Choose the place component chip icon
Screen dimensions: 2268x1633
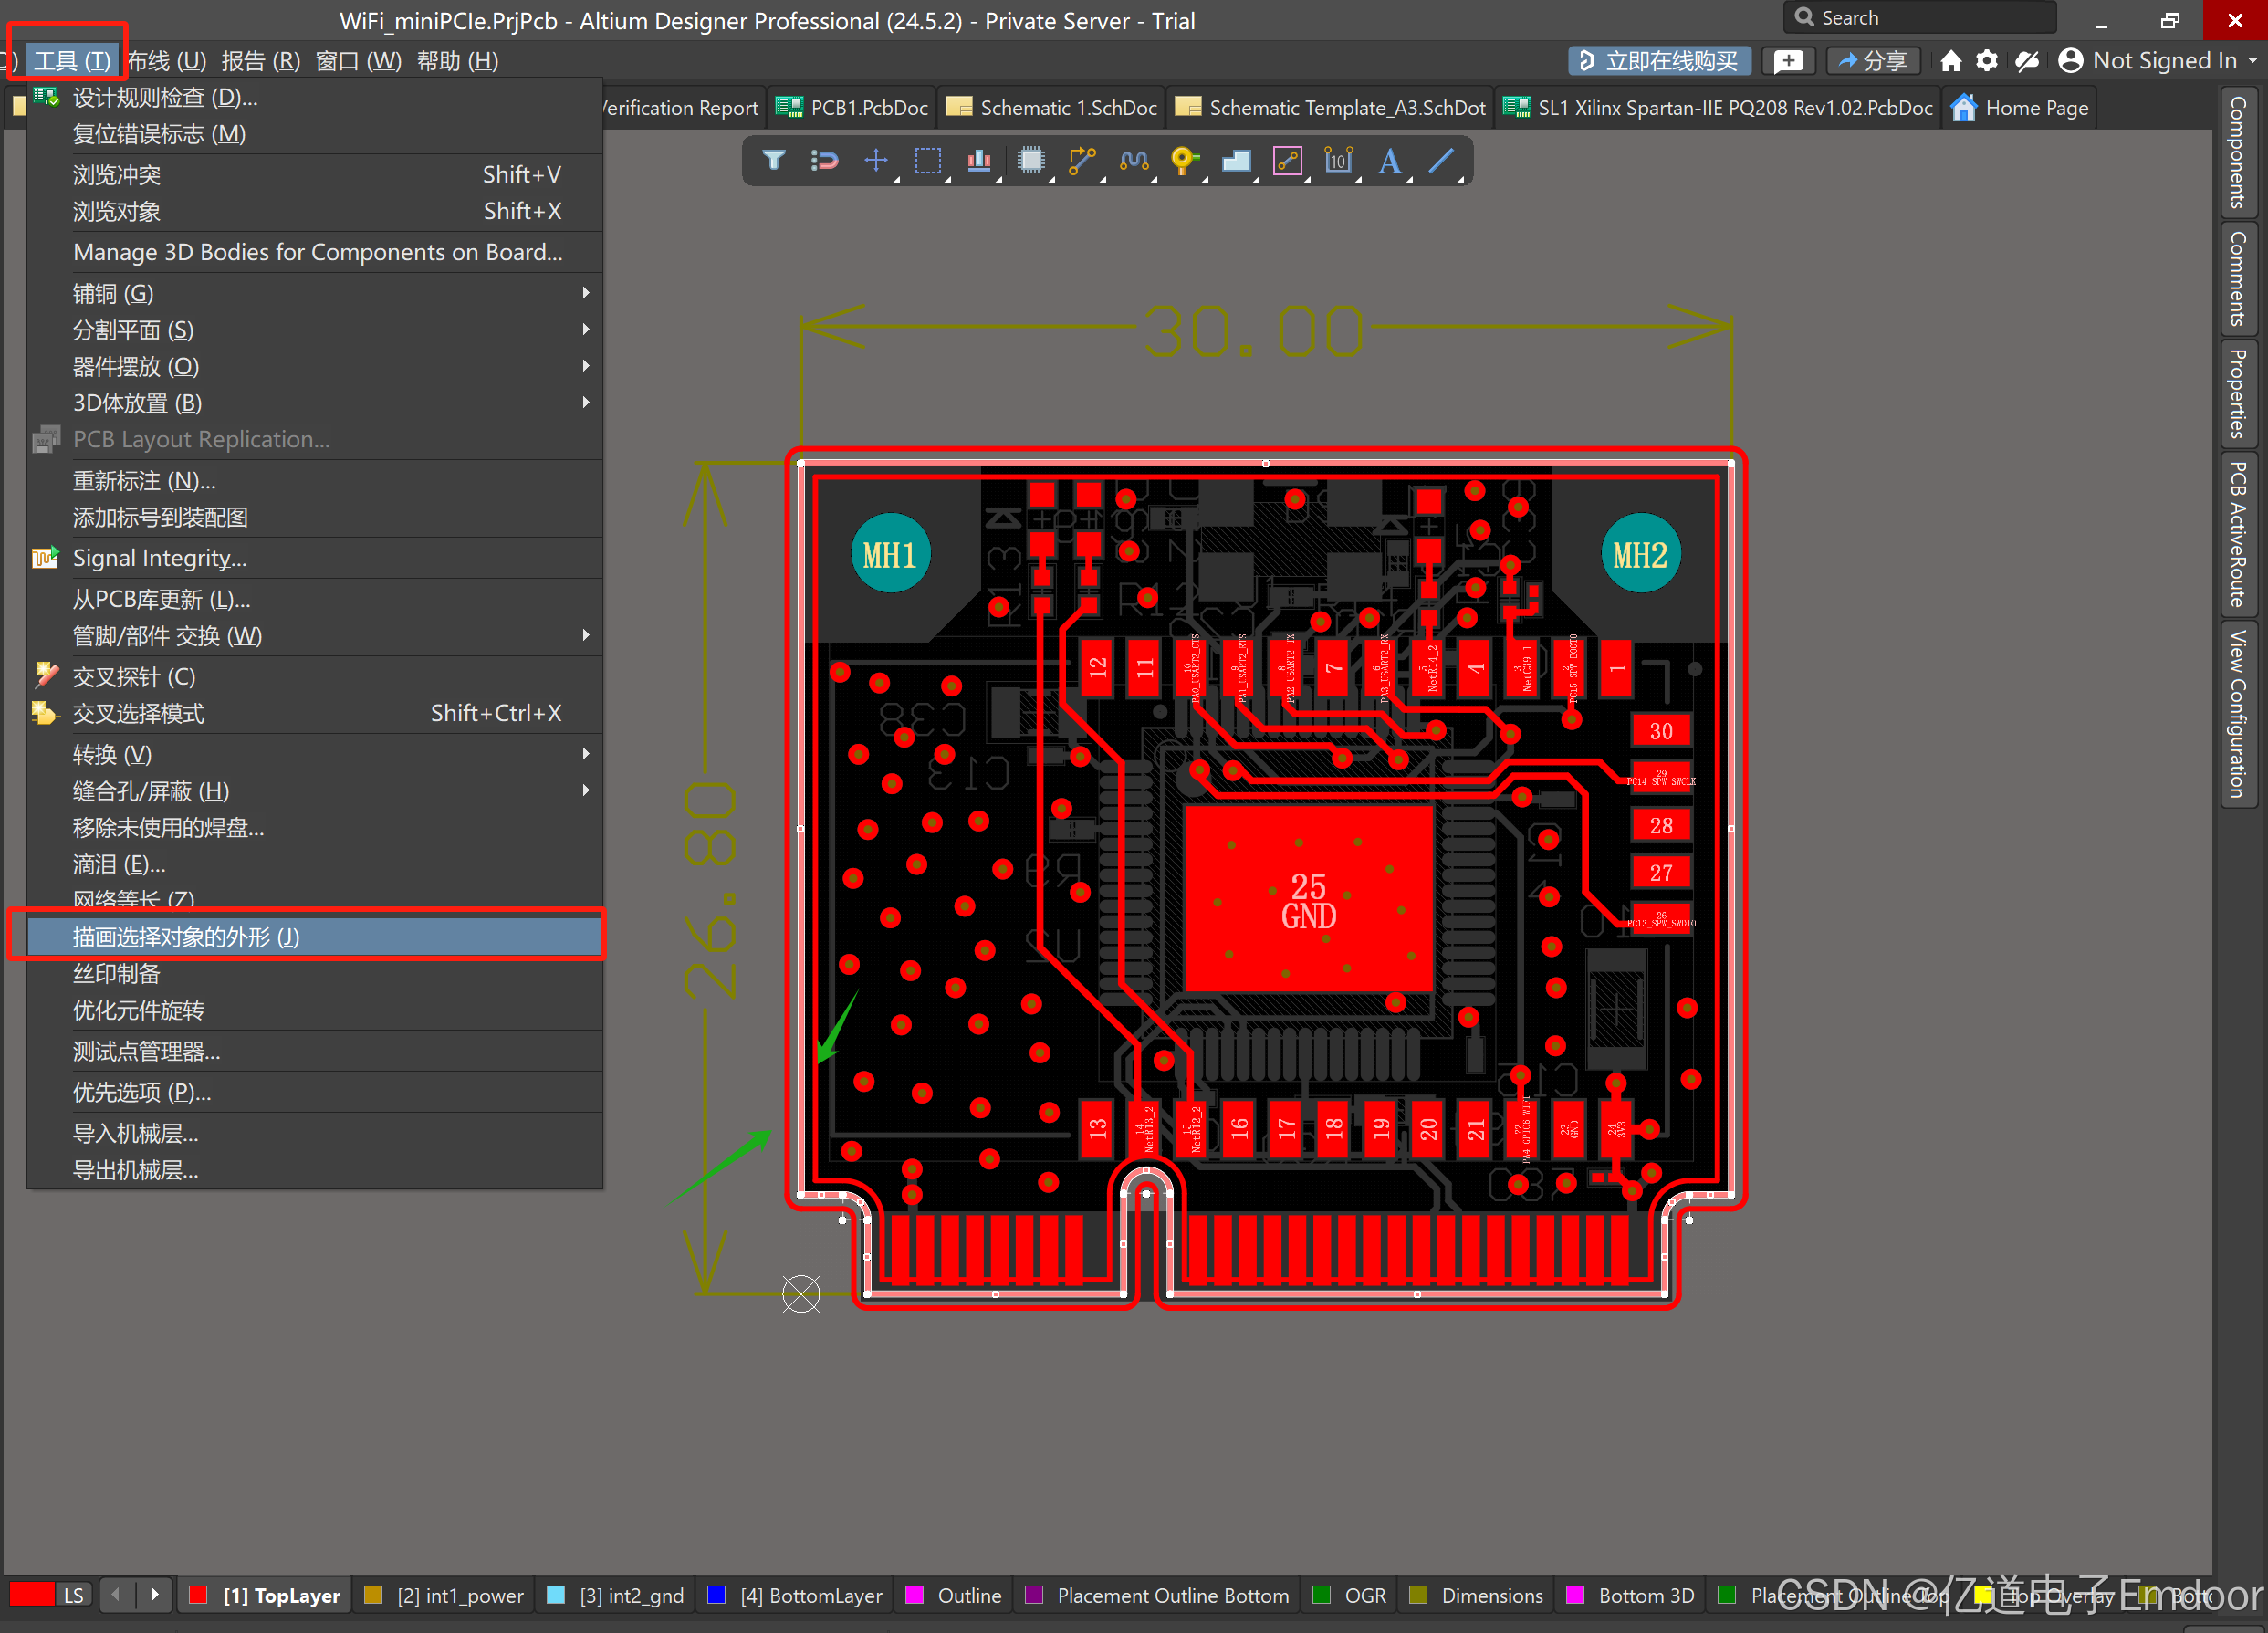1031,161
